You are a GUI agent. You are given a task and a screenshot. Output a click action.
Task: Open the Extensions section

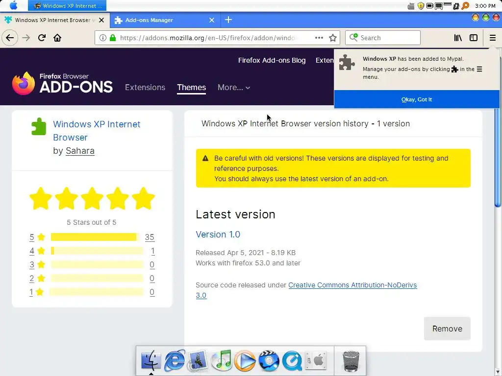(145, 87)
